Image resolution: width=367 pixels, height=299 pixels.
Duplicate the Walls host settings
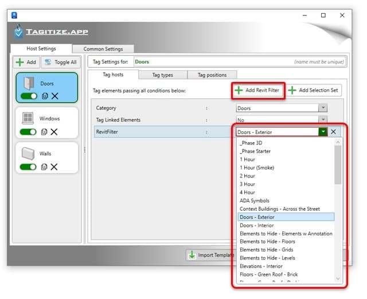pos(44,167)
